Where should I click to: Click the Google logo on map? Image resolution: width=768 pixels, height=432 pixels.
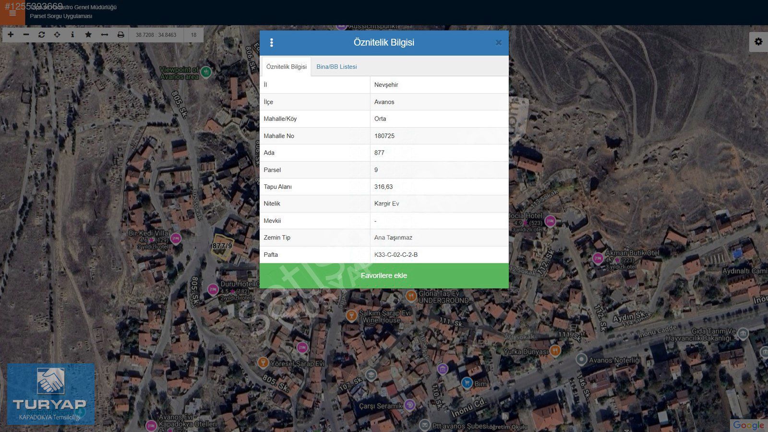(748, 425)
